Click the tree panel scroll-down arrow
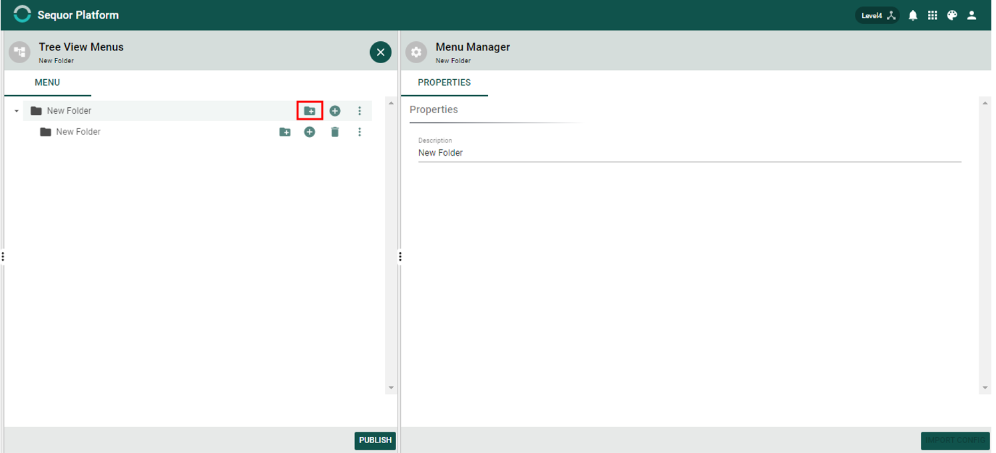This screenshot has width=996, height=453. coord(391,388)
